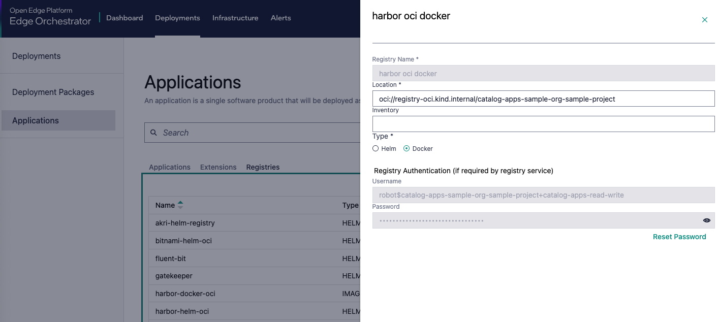Click the Edge Orchestrator logo
This screenshot has height=322, width=718.
tap(49, 16)
